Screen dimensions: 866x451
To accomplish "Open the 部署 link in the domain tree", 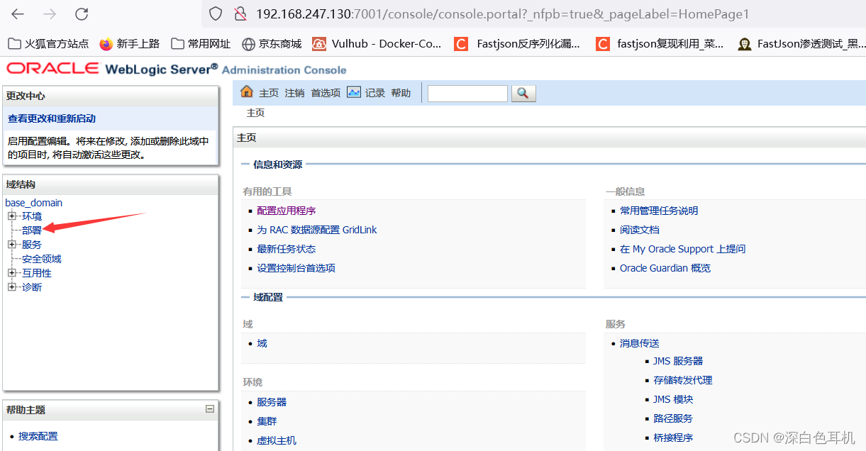I will 32,230.
